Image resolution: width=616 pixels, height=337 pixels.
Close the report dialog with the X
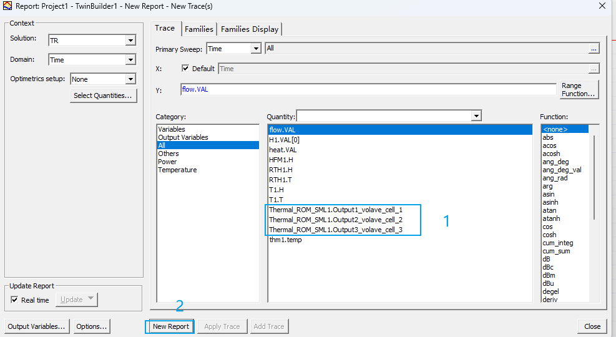point(602,6)
